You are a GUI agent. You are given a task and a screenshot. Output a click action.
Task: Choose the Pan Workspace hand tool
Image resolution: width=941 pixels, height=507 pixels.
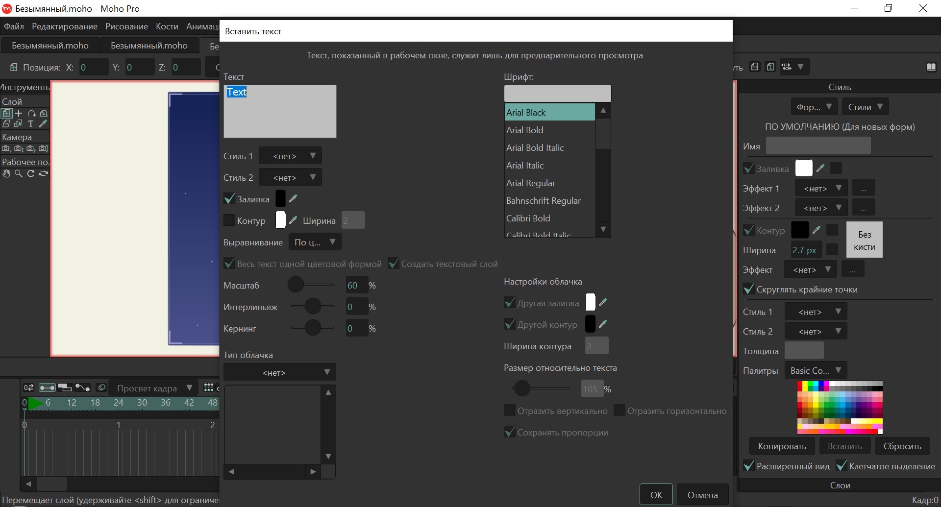tap(6, 173)
